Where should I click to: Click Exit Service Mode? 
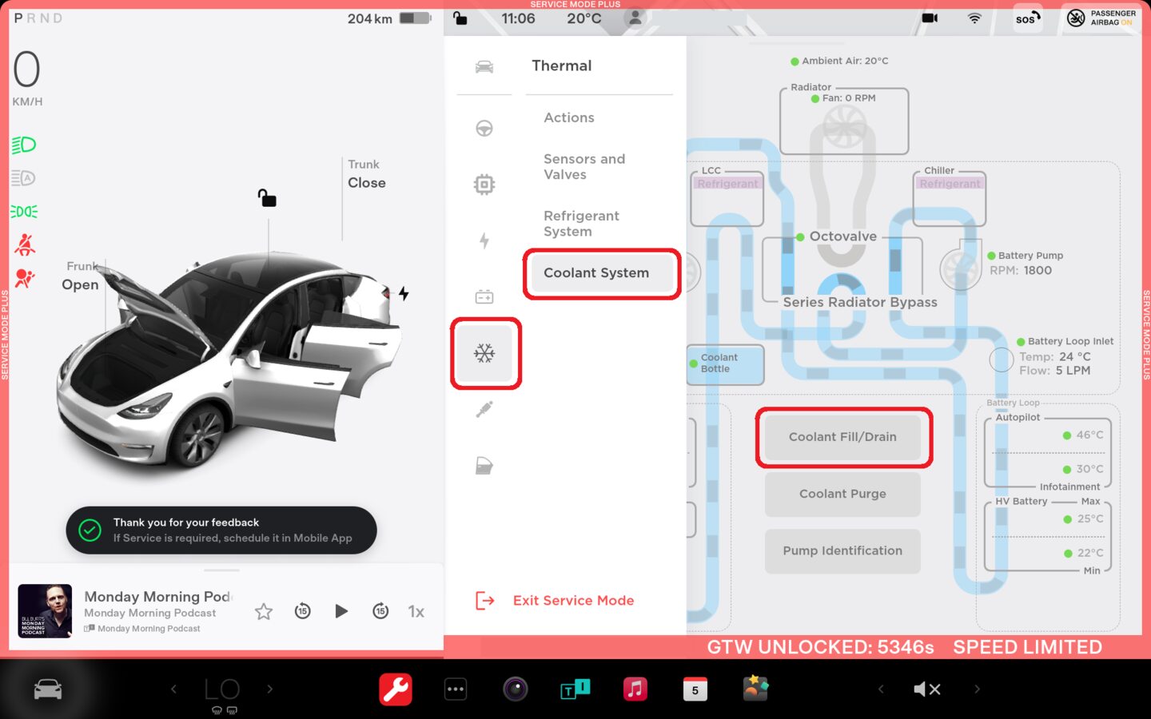[573, 601]
